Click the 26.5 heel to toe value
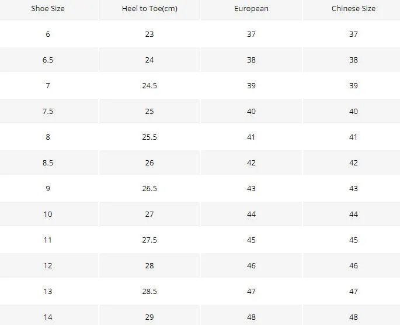 pyautogui.click(x=149, y=189)
